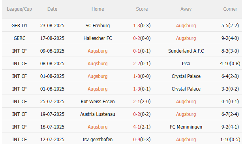Click the 0-1 score versus Sunderland
Screen dimensions: 242x144
click(x=137, y=51)
